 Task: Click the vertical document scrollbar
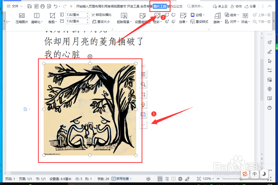click(262, 79)
